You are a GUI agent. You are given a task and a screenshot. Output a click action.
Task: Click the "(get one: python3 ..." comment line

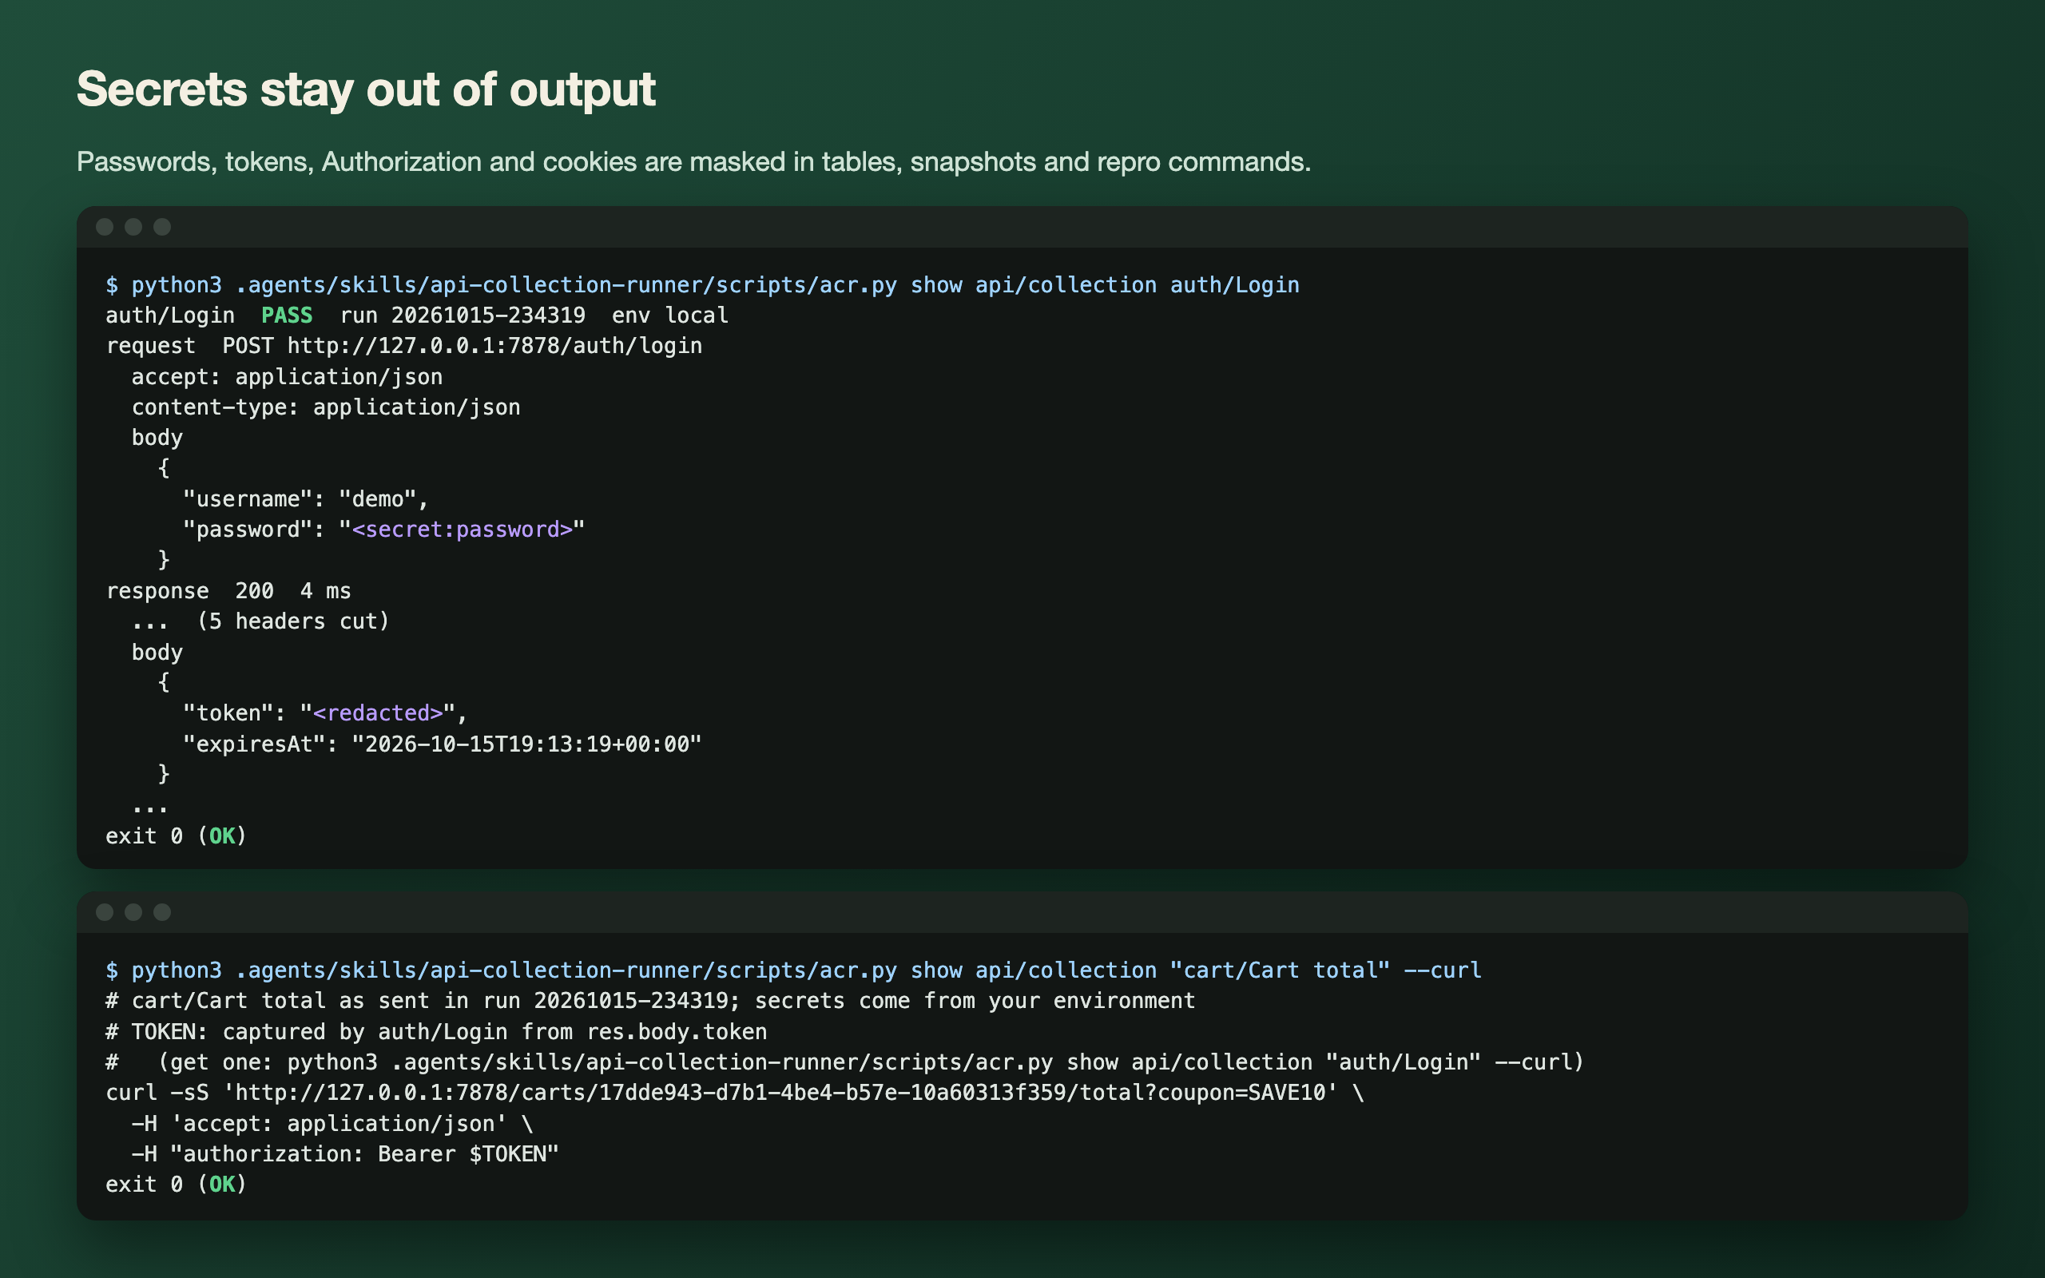coord(845,1062)
